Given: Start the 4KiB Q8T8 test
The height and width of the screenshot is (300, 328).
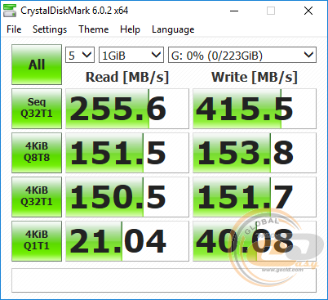Looking at the screenshot, I should (37, 153).
